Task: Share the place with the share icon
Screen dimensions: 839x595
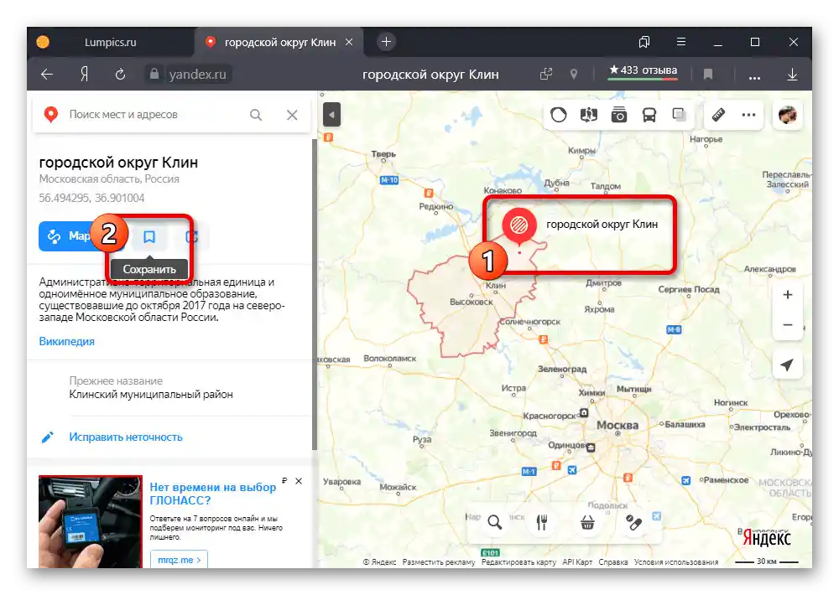Action: pyautogui.click(x=191, y=236)
